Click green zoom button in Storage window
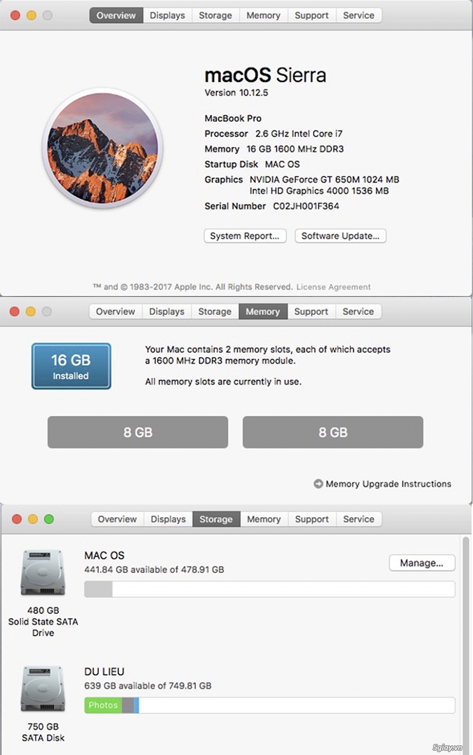The width and height of the screenshot is (473, 755). pyautogui.click(x=49, y=519)
